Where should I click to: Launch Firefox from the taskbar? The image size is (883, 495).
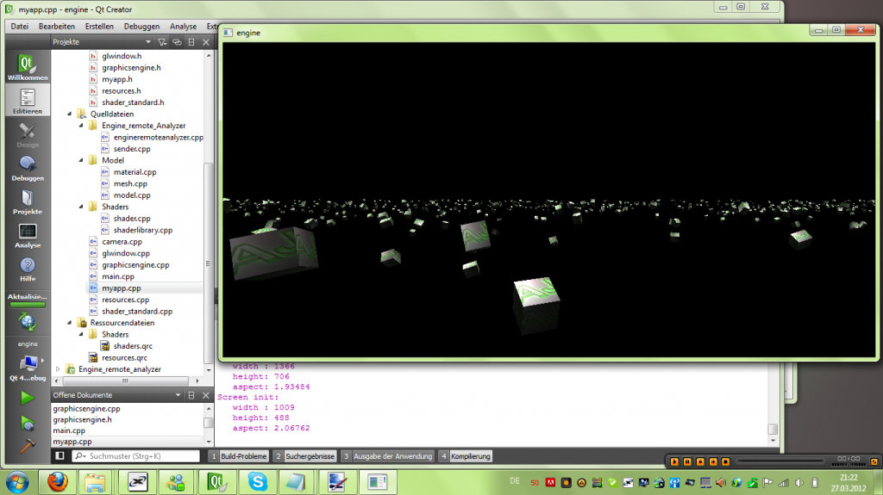[x=57, y=482]
